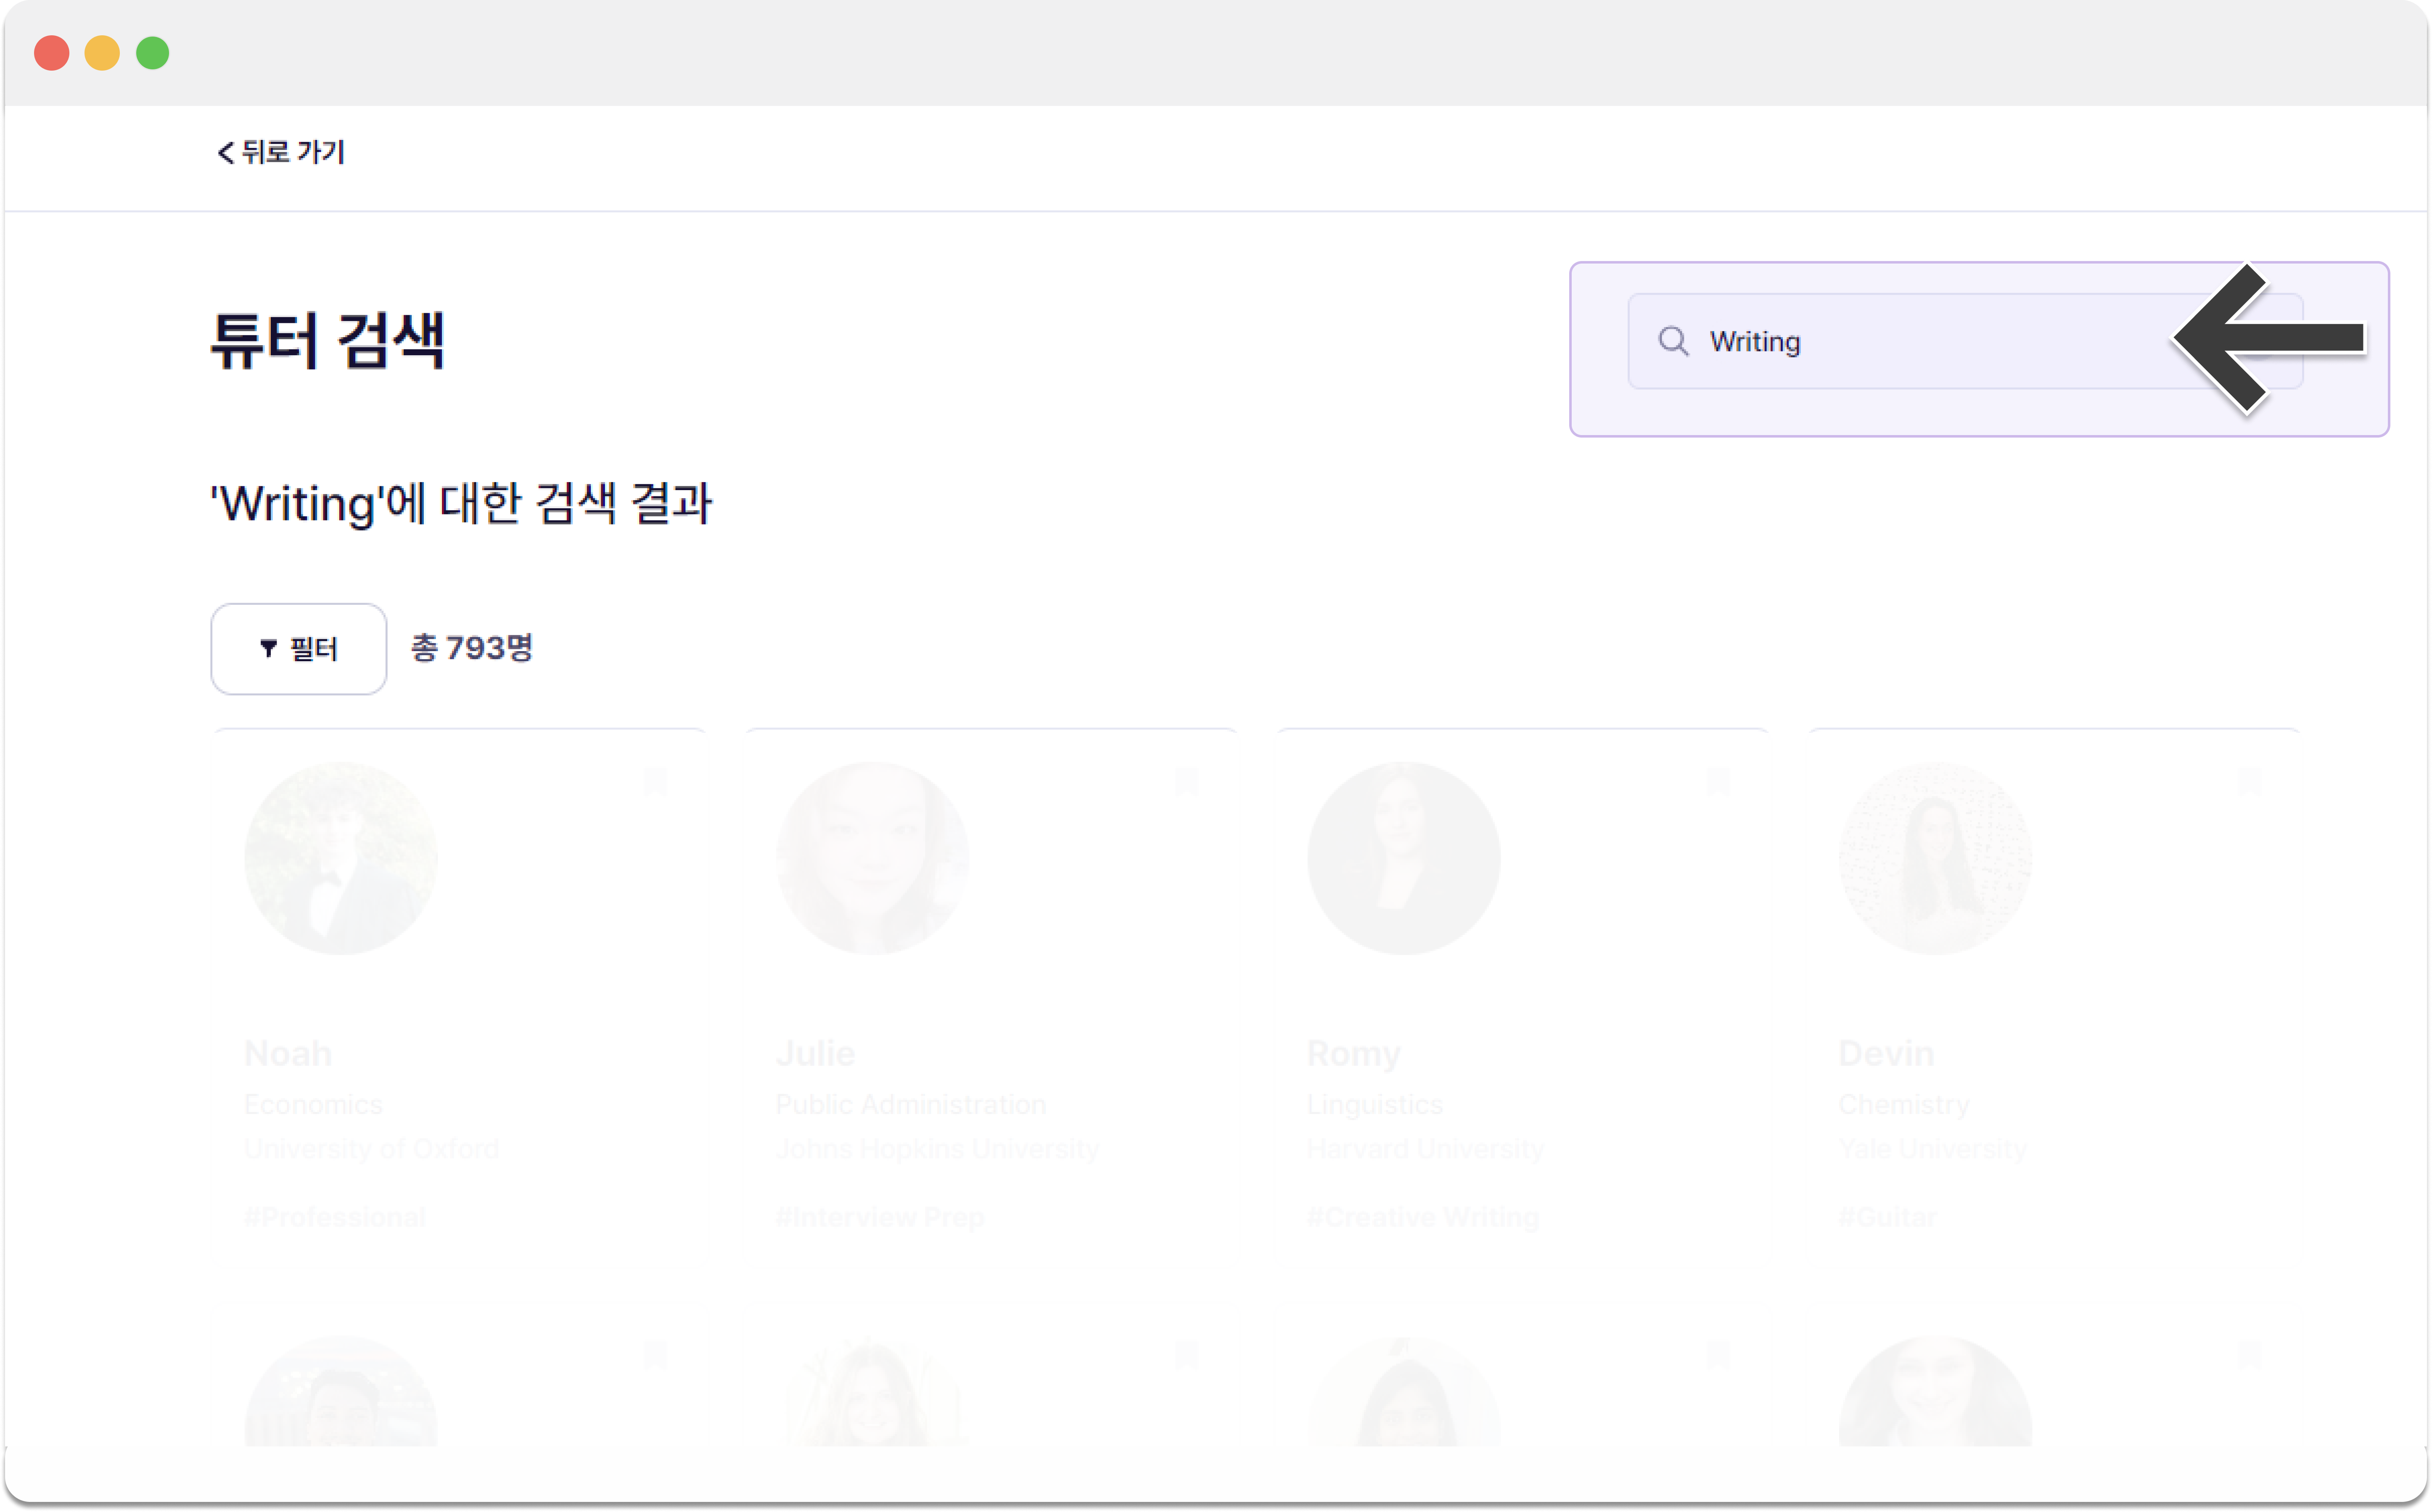The width and height of the screenshot is (2432, 1512).
Task: Select the tutor name Julie
Action: [x=816, y=1053]
